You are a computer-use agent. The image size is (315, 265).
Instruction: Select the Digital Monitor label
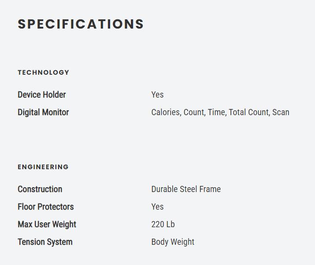click(43, 112)
